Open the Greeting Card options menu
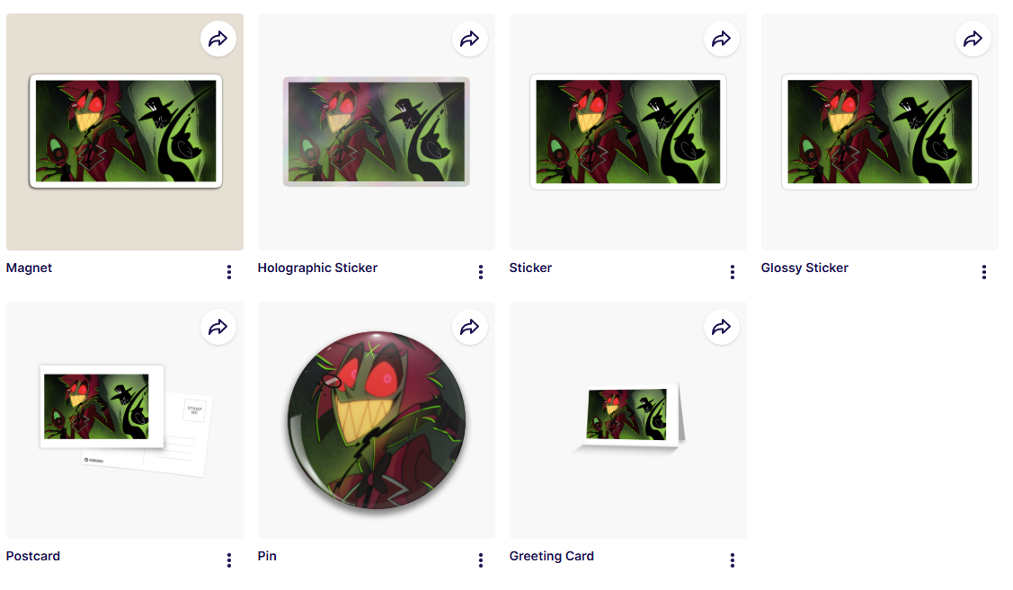1013x590 pixels. coord(733,560)
